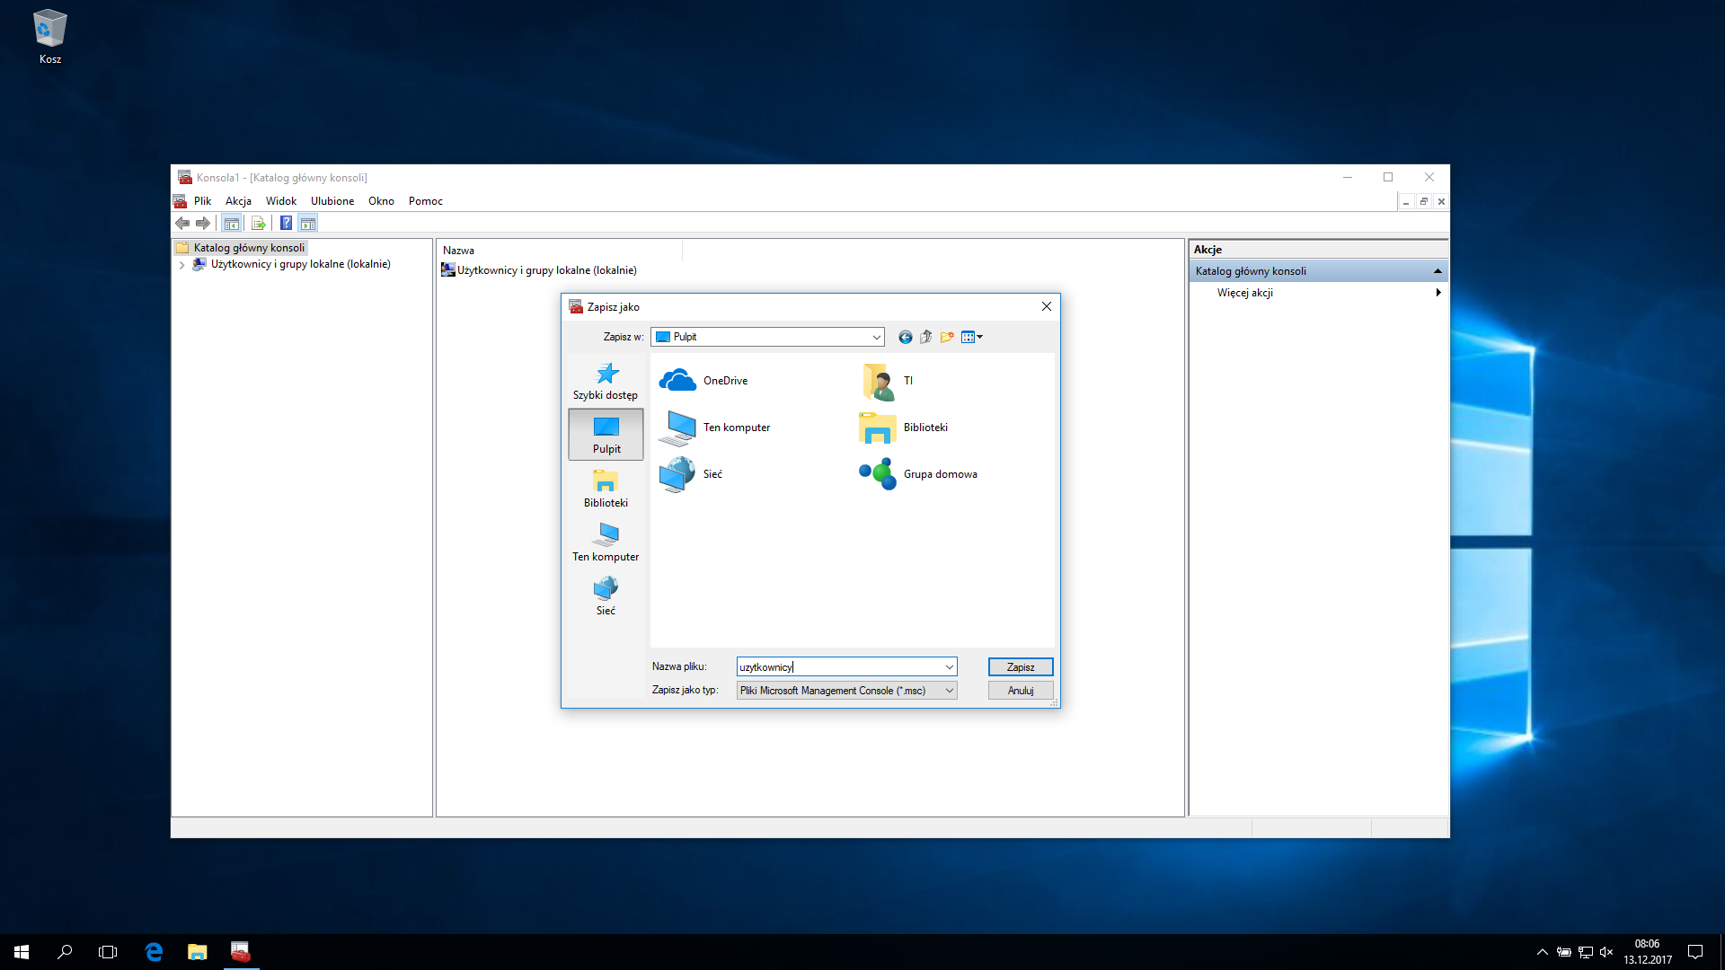Click the Export List toolbar icon
The image size is (1725, 970).
tap(259, 223)
